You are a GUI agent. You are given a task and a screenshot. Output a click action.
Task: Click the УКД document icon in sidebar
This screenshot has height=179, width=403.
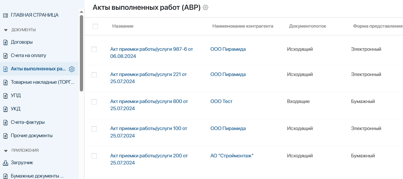point(5,109)
